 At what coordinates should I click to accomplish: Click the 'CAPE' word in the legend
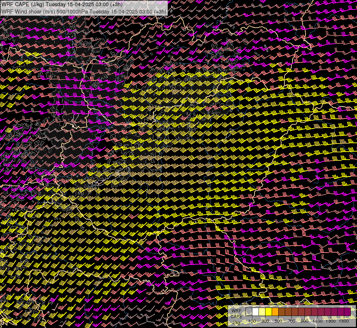(x=236, y=317)
